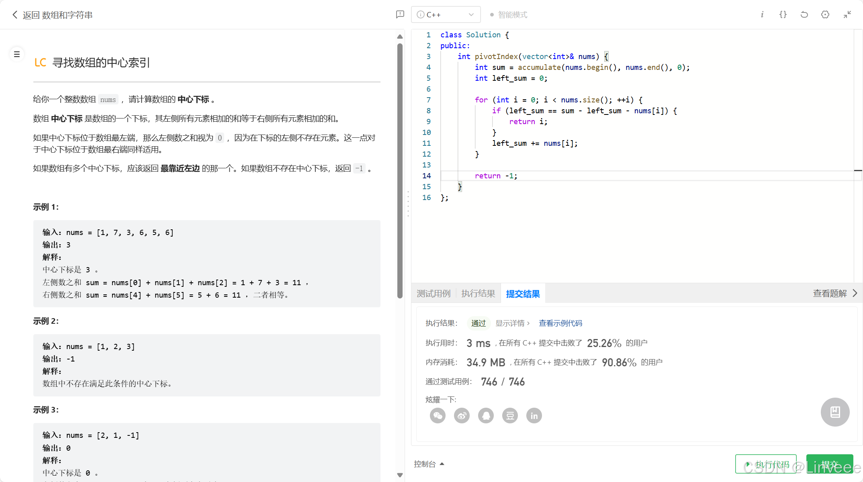
Task: Open the problem list hamburger menu
Action: pyautogui.click(x=17, y=54)
